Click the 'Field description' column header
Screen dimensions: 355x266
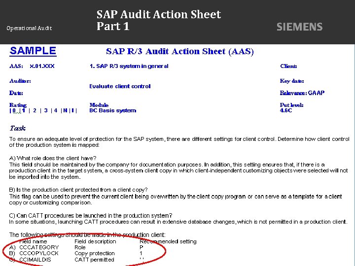(x=95, y=241)
